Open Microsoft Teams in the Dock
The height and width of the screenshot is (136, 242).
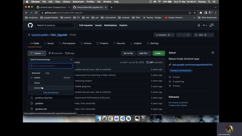tap(116, 118)
